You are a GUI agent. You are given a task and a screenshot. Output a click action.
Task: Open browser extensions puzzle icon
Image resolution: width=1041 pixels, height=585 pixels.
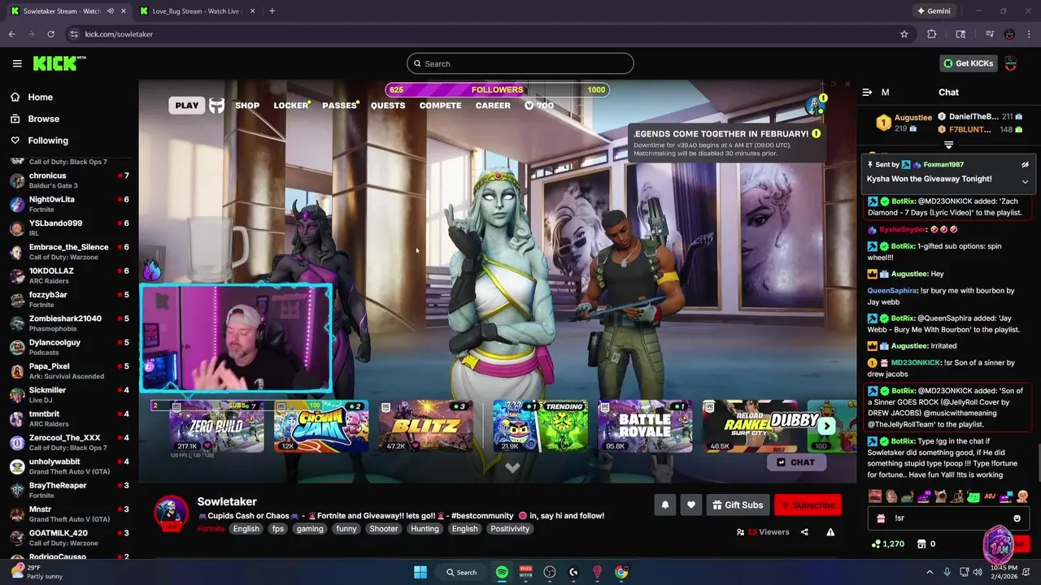pyautogui.click(x=932, y=34)
